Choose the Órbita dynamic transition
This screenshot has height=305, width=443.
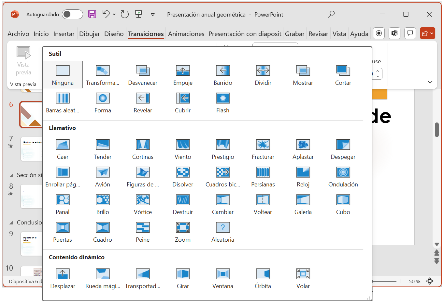[x=263, y=278]
